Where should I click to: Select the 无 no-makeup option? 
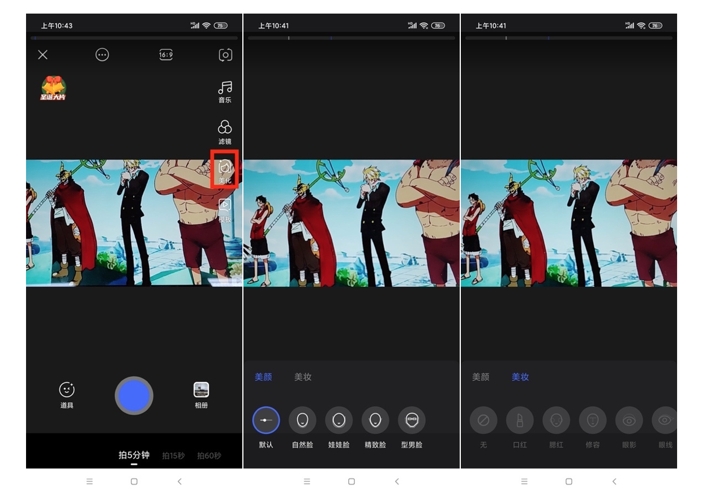pyautogui.click(x=483, y=428)
